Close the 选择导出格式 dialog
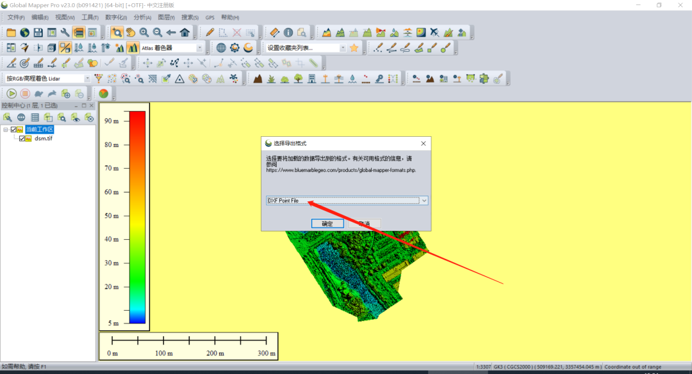The width and height of the screenshot is (692, 374). [x=424, y=144]
